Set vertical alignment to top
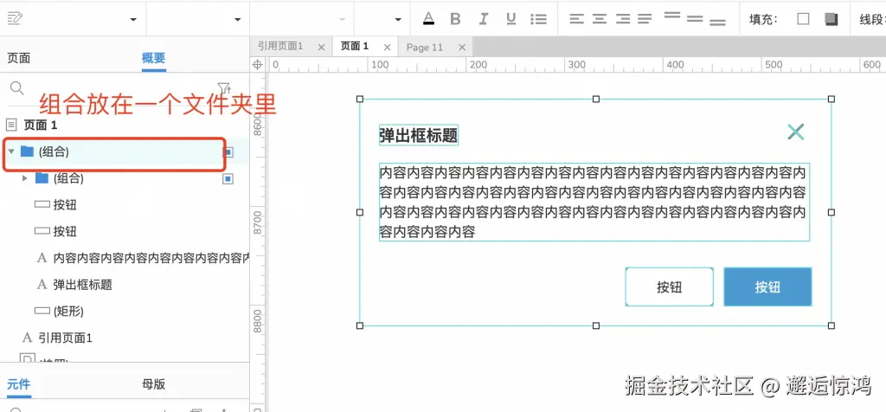This screenshot has height=412, width=886. pyautogui.click(x=671, y=16)
